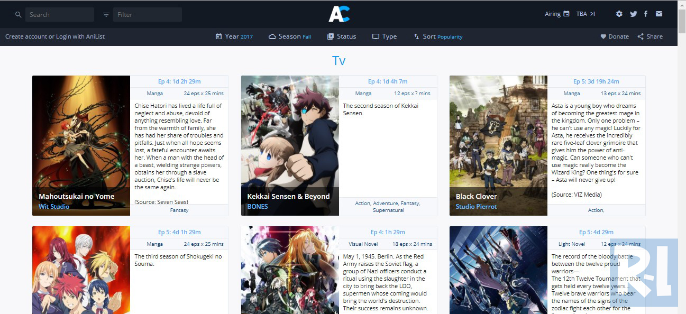Click the Status stack icon
Viewport: 686px width, 314px height.
click(331, 36)
